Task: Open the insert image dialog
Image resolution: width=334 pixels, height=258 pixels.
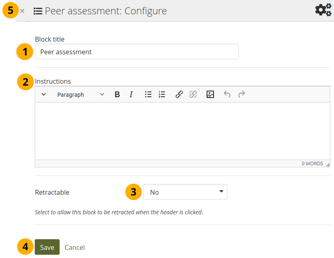Action: coord(210,94)
